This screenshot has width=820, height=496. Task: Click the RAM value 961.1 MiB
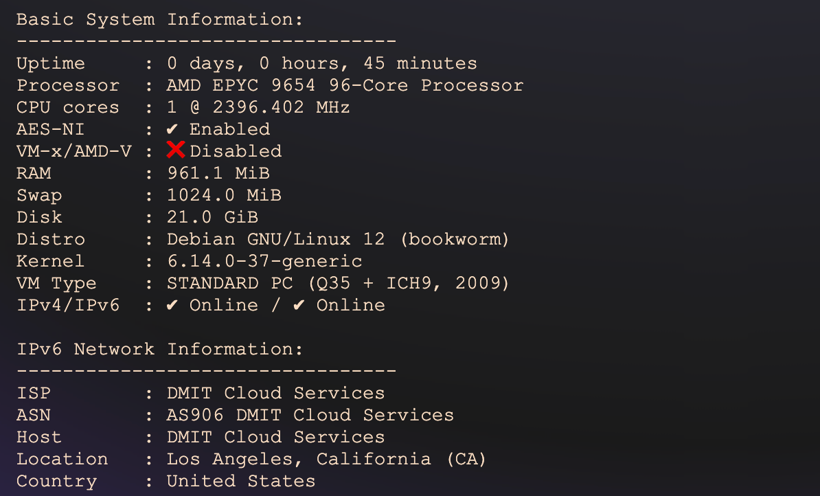218,173
